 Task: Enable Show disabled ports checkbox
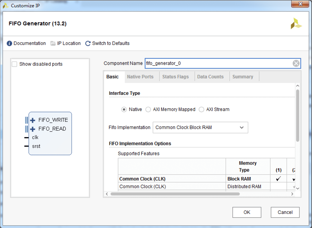click(x=15, y=64)
